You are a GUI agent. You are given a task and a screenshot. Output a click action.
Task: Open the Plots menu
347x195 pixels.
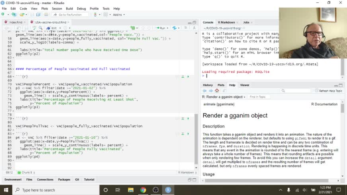tap(45, 9)
